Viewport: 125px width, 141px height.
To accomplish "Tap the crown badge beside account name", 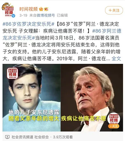I will (41, 9).
